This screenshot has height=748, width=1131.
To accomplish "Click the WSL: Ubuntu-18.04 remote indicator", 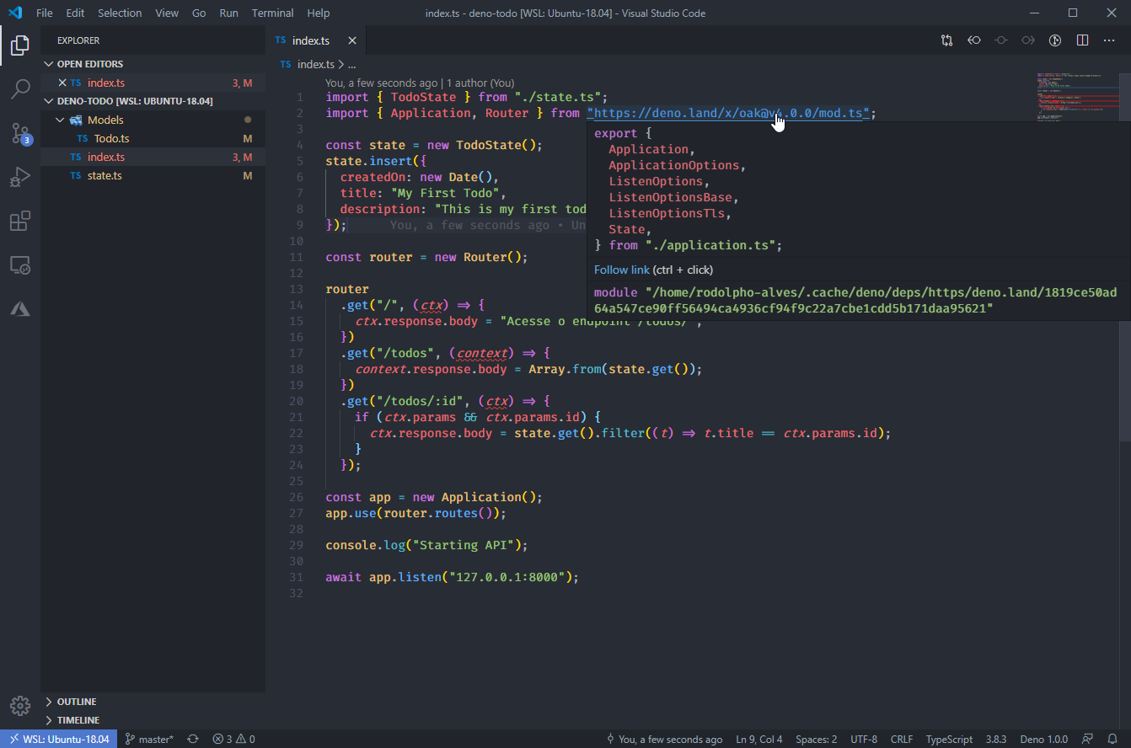I will click(x=59, y=739).
